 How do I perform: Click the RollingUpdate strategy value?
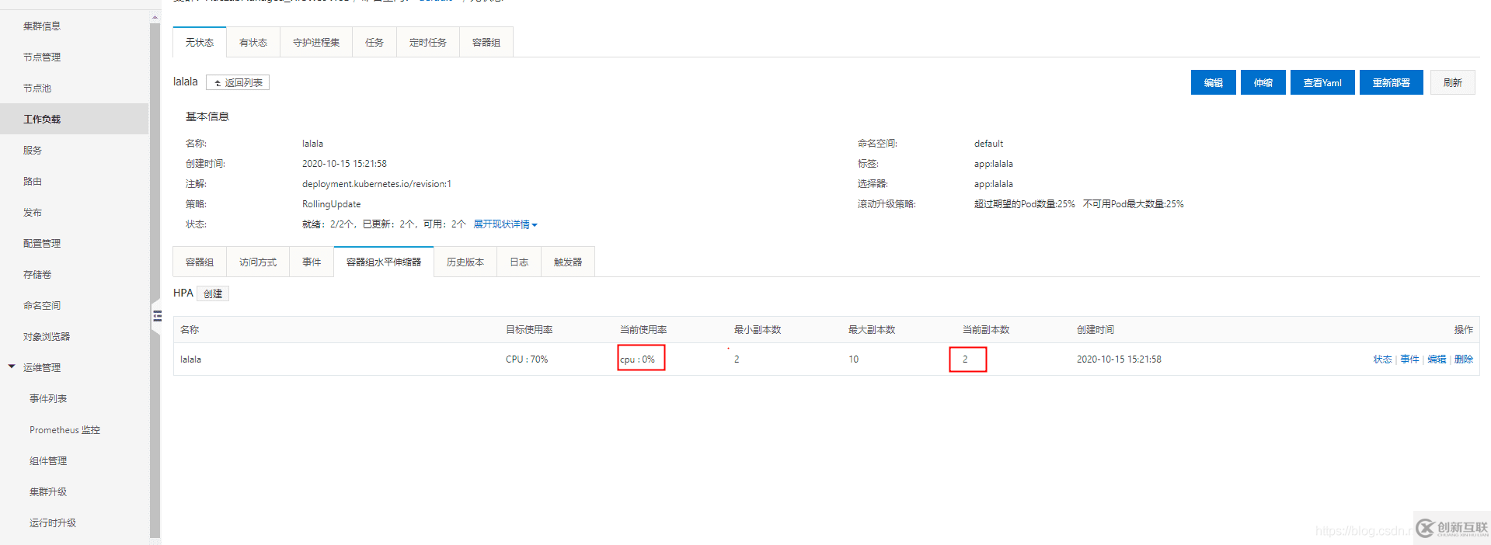coord(331,204)
